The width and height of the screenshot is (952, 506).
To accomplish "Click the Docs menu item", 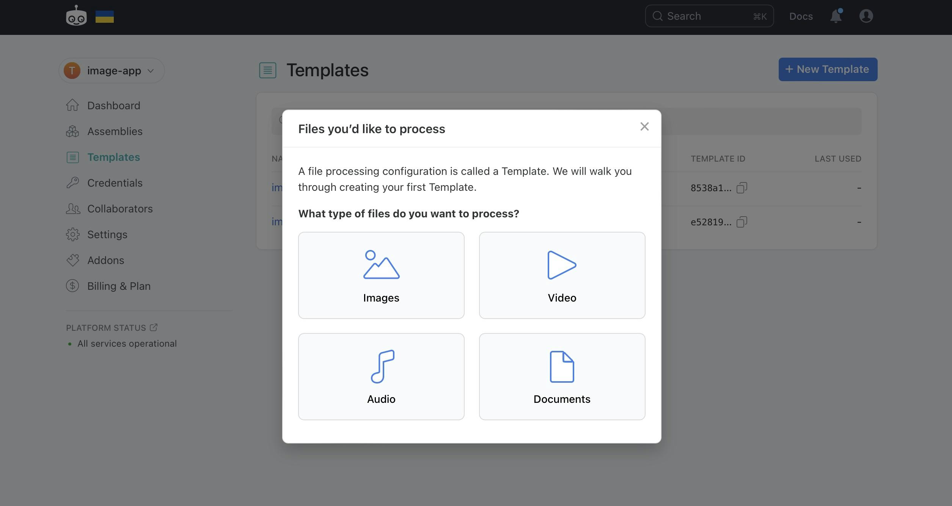I will click(801, 16).
